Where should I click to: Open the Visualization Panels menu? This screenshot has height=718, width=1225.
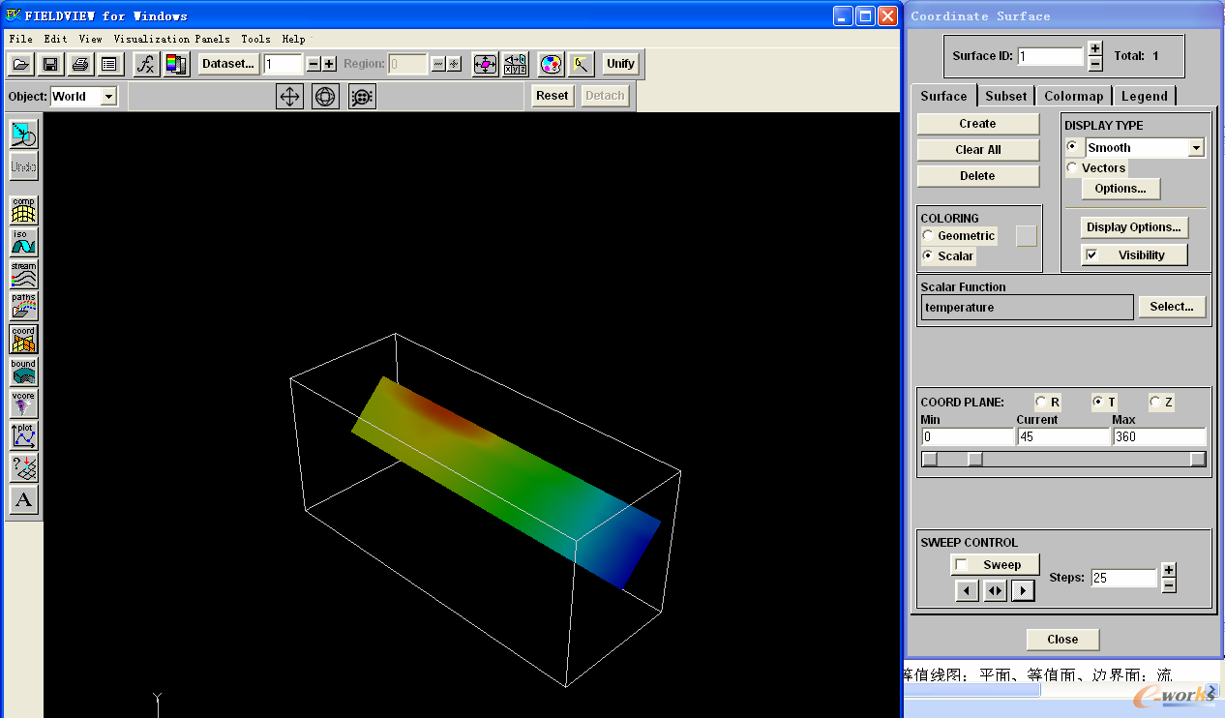[x=171, y=39]
